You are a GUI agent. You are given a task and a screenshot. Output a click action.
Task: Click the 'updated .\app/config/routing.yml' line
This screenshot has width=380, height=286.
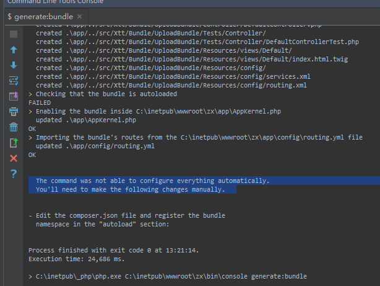tap(95, 146)
